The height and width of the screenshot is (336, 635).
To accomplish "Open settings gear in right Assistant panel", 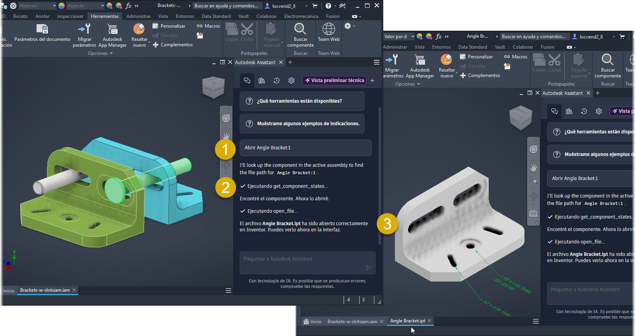I will 599,111.
